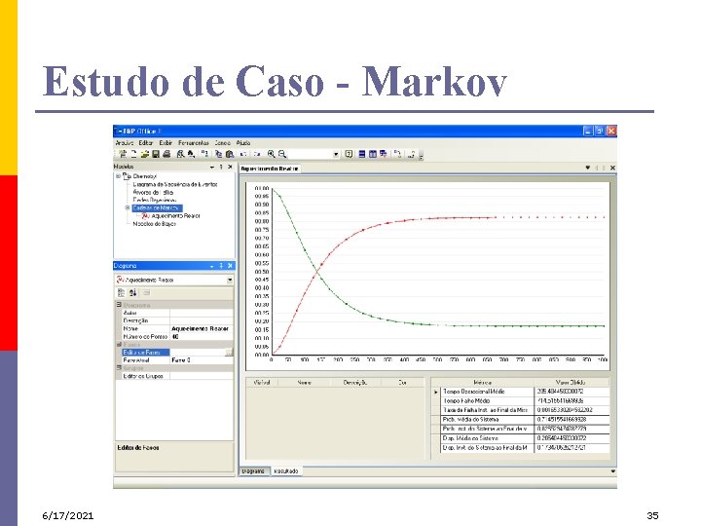The width and height of the screenshot is (701, 526).
Task: Click the help question mark toolbar icon
Action: [349, 154]
